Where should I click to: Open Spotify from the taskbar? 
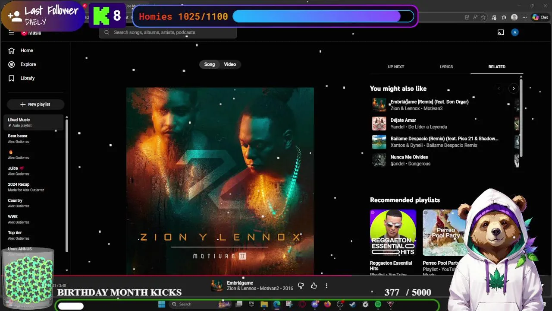coord(378,304)
